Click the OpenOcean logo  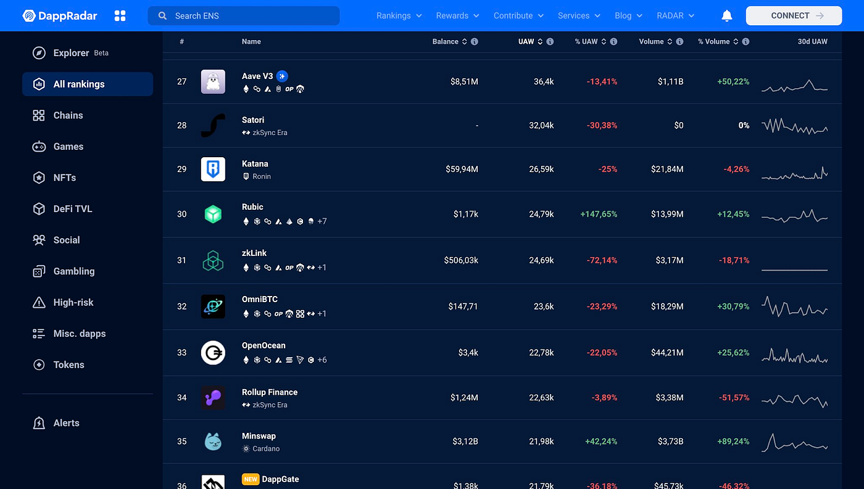pyautogui.click(x=213, y=353)
